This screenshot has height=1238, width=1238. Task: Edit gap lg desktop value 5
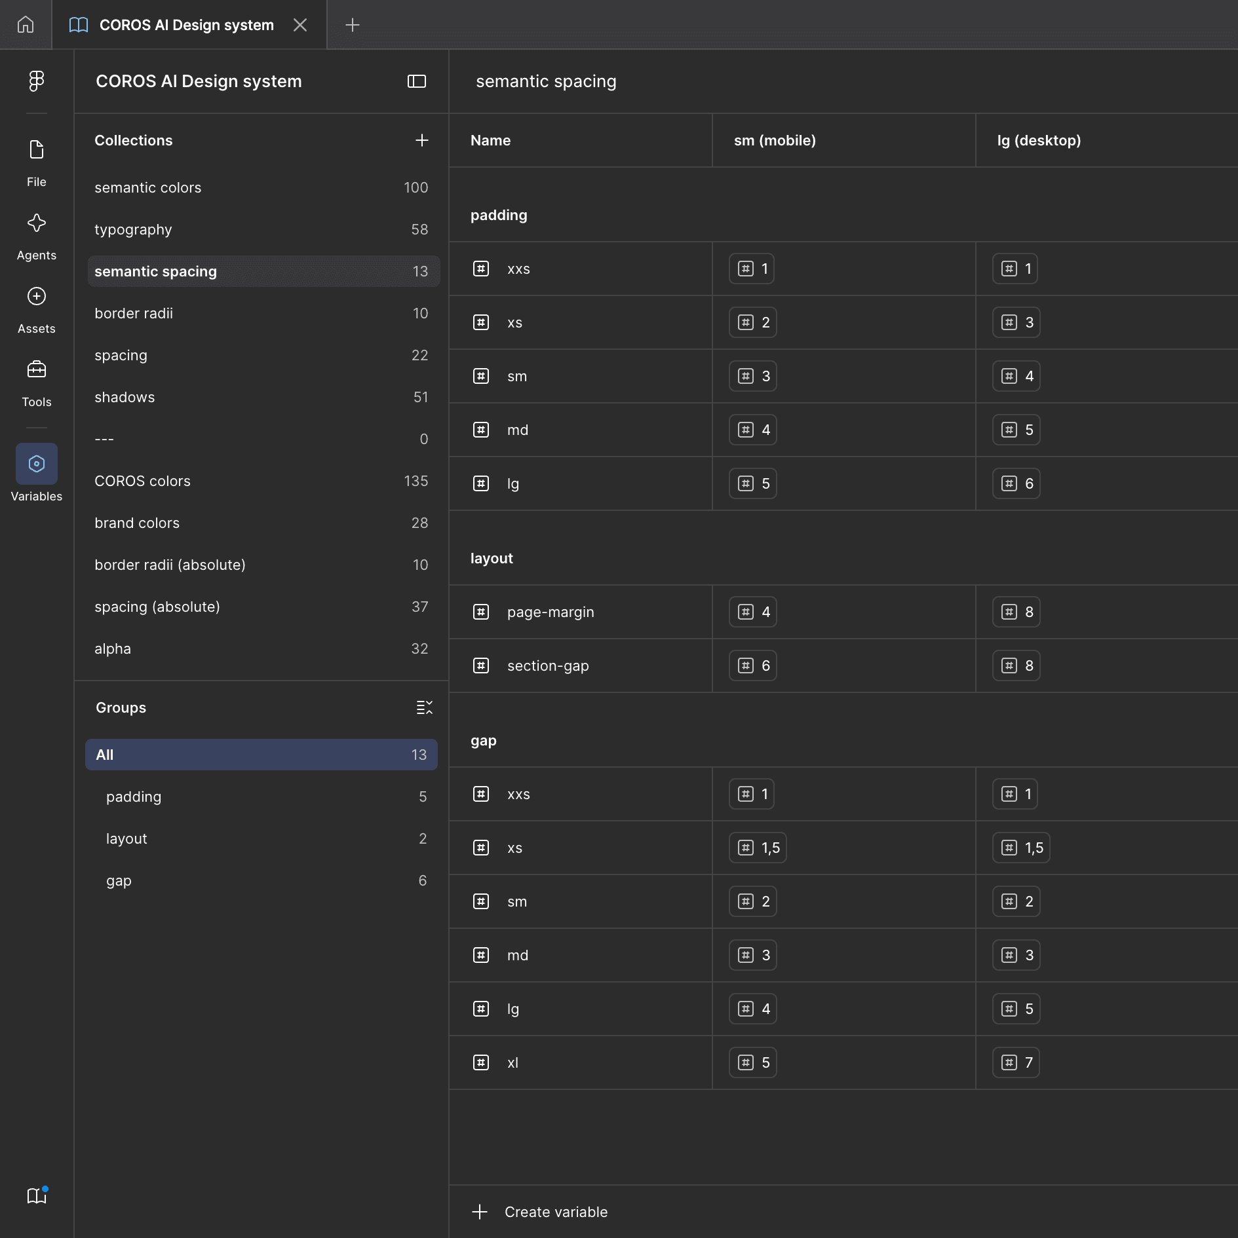pyautogui.click(x=1016, y=1009)
